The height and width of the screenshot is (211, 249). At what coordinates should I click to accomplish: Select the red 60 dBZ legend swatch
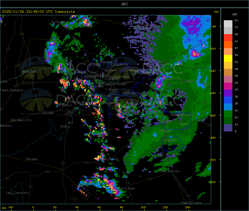[228, 37]
